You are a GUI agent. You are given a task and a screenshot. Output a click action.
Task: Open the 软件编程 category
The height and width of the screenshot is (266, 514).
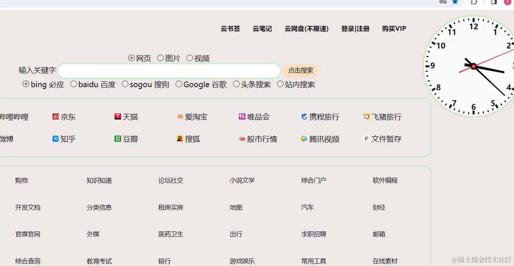tap(385, 180)
